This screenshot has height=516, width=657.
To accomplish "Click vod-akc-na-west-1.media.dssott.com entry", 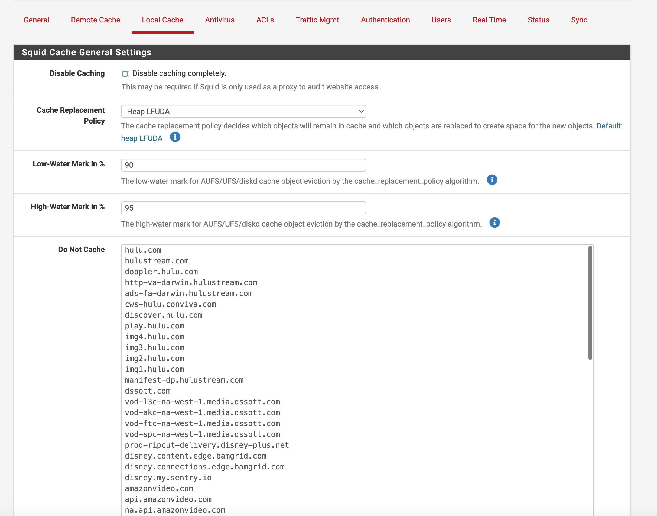I will (x=202, y=413).
